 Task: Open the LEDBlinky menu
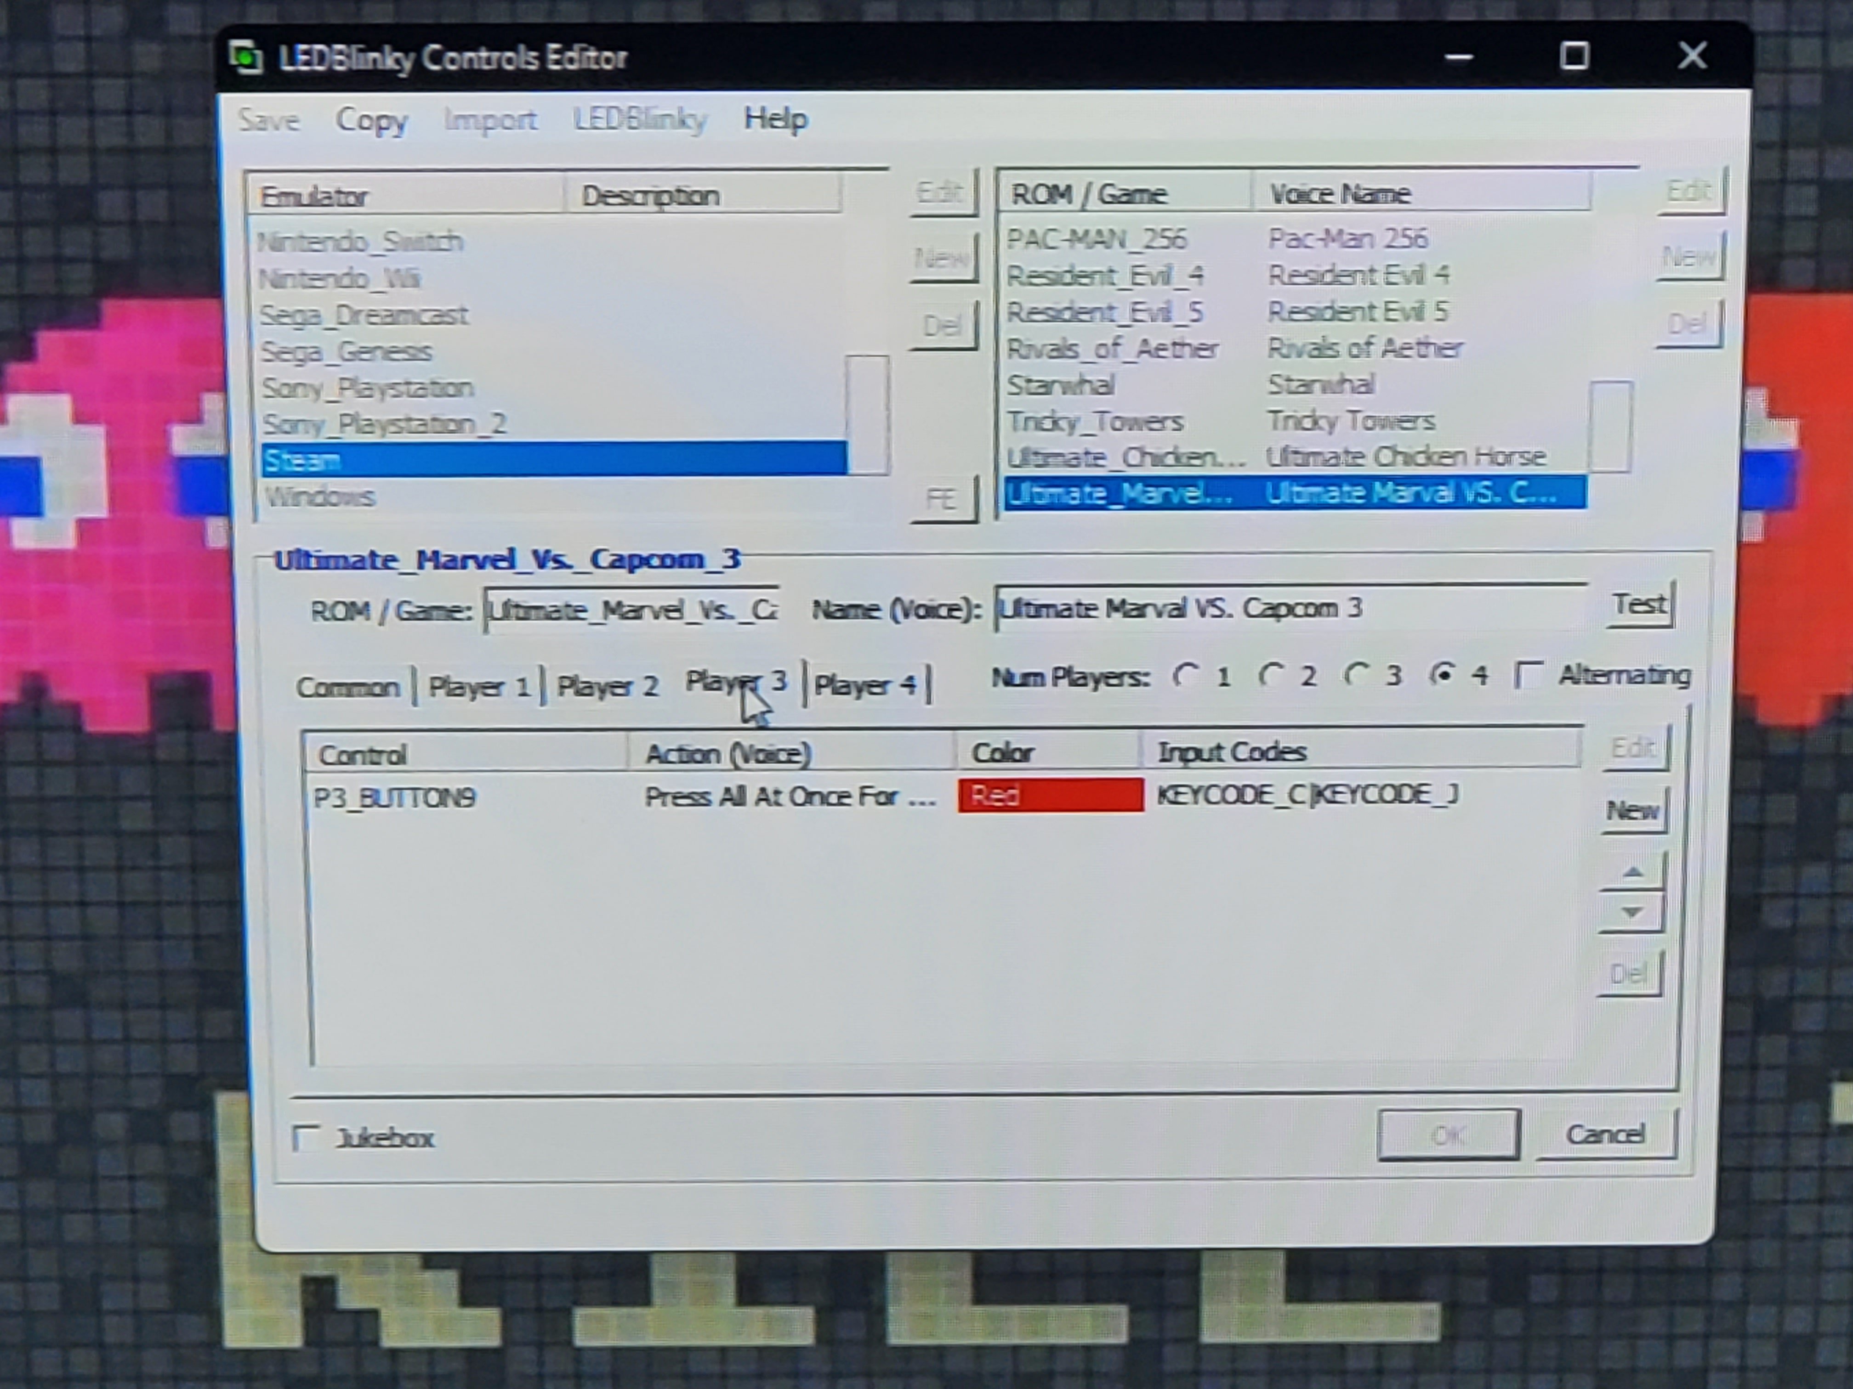[640, 120]
